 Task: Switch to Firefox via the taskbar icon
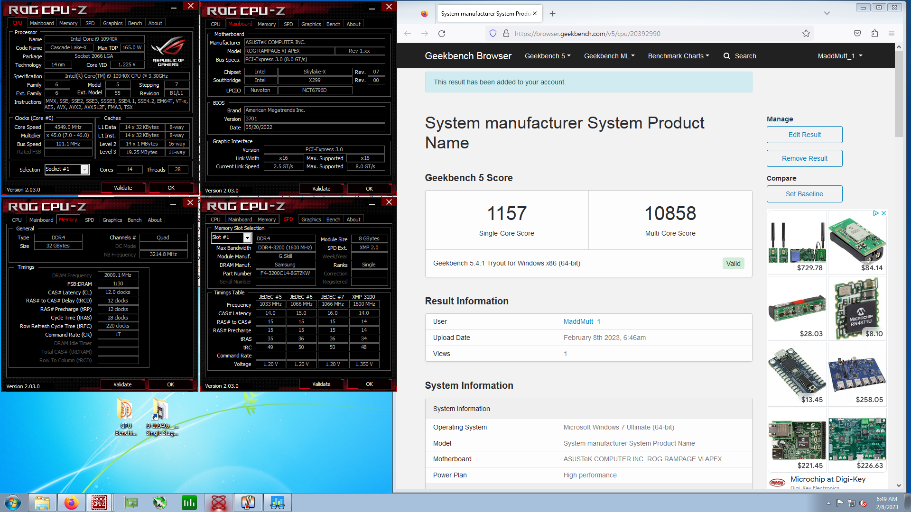pos(71,503)
